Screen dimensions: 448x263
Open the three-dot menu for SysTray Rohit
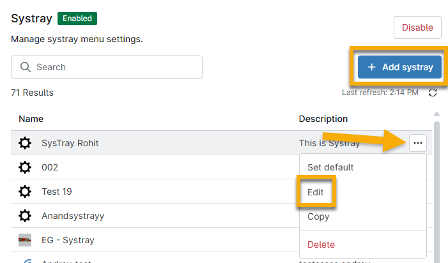(417, 143)
